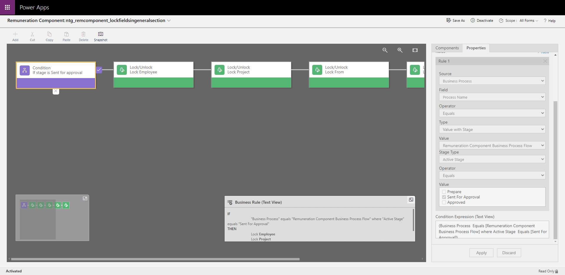This screenshot has height=275, width=565.
Task: Click the Save As button label
Action: click(x=459, y=21)
